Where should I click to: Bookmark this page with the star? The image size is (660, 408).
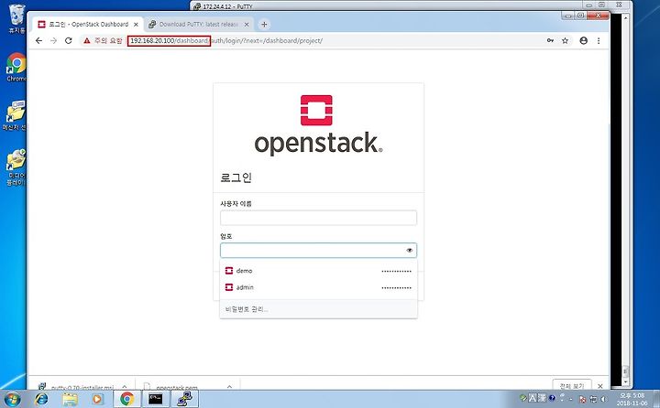coord(565,41)
